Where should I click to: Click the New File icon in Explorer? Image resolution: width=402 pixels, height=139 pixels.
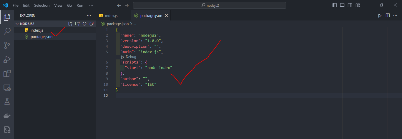coord(70,24)
